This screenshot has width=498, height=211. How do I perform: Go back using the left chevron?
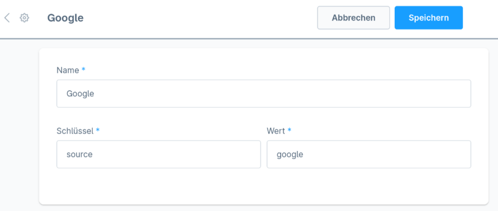[7, 18]
